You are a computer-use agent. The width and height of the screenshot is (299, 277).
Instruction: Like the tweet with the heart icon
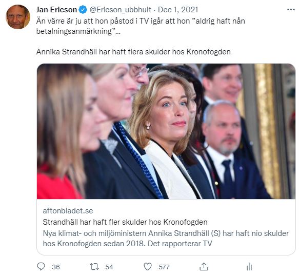147,267
